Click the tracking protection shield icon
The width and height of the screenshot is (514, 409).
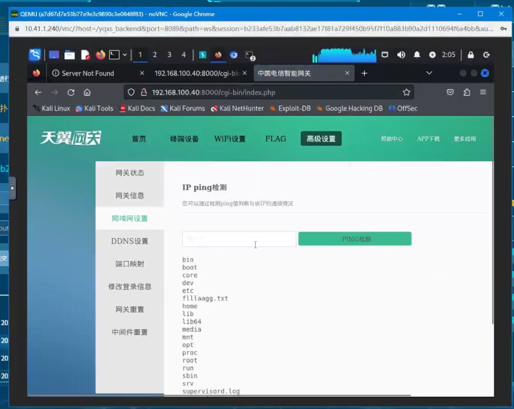[x=131, y=92]
